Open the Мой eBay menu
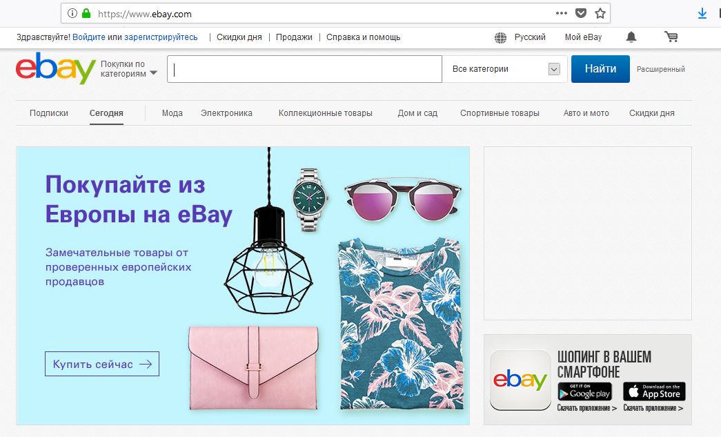The image size is (721, 437). click(583, 37)
